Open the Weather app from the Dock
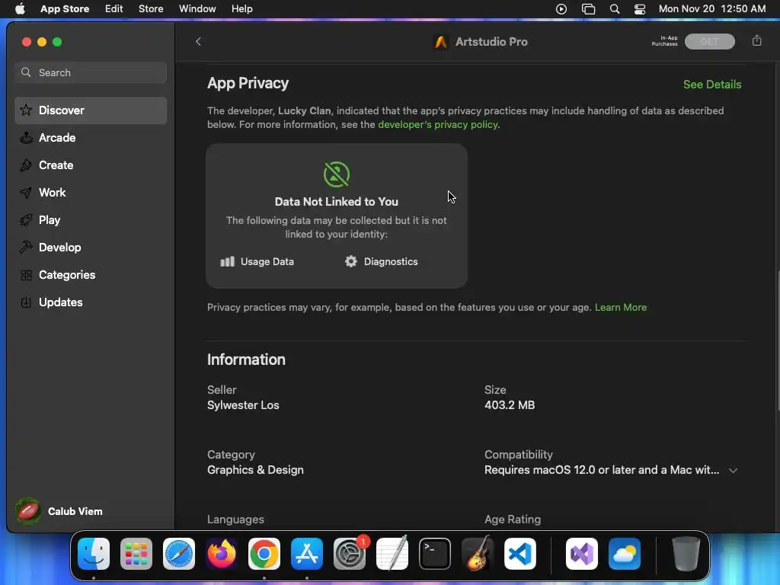The image size is (780, 585). [625, 554]
